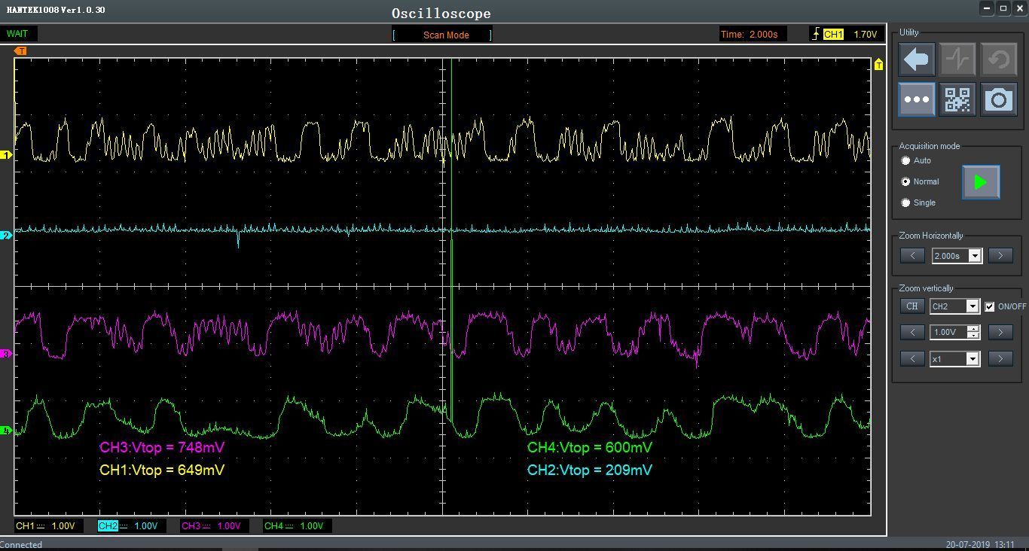Click the camera screenshot icon
The width and height of the screenshot is (1029, 551).
(x=999, y=99)
